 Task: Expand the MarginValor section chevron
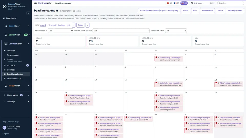click(x=28, y=86)
